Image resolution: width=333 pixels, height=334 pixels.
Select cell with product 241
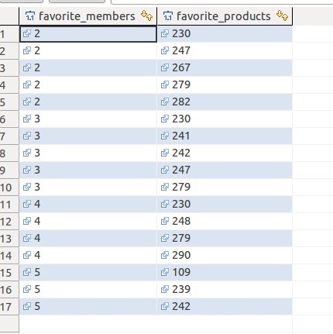point(225,136)
